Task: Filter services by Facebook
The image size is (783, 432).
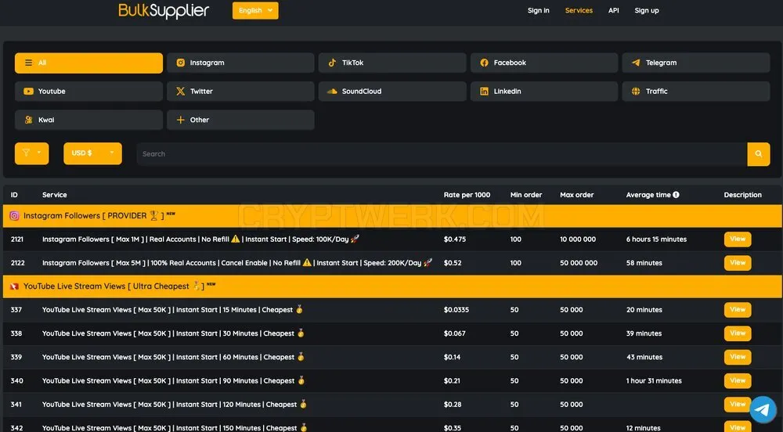Action: [544, 63]
